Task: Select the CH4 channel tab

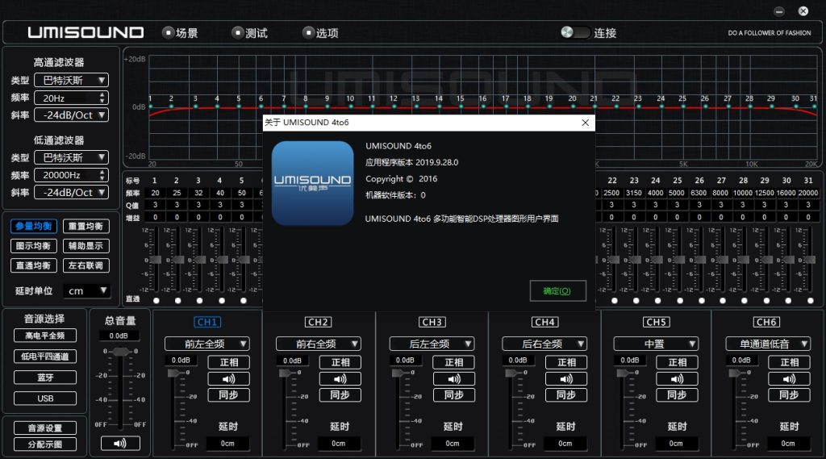Action: pos(544,322)
